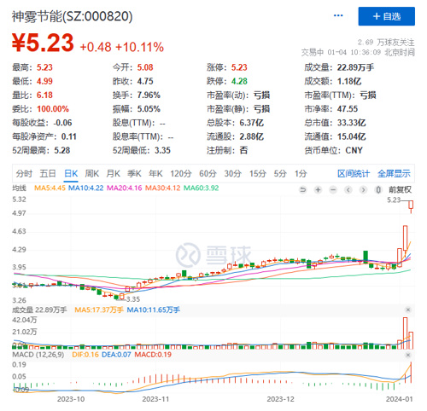Click the reset chart (undo arrow) icon
427x411 pixels.
click(x=303, y=189)
